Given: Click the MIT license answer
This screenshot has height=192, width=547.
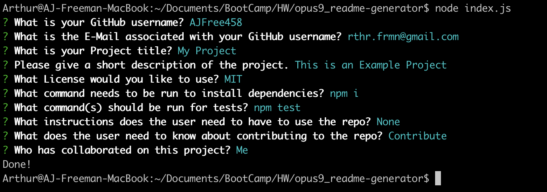Looking at the screenshot, I should click(233, 79).
